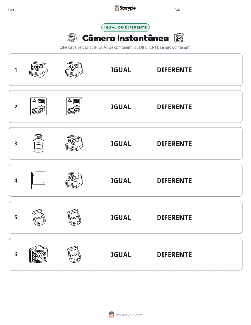Choose DIFERENTE for row 3
The height and width of the screenshot is (325, 251).
click(x=174, y=144)
